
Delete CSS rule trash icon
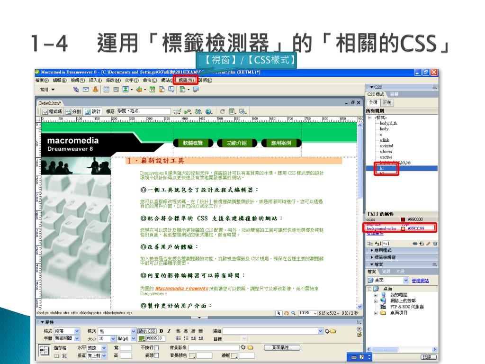click(435, 244)
